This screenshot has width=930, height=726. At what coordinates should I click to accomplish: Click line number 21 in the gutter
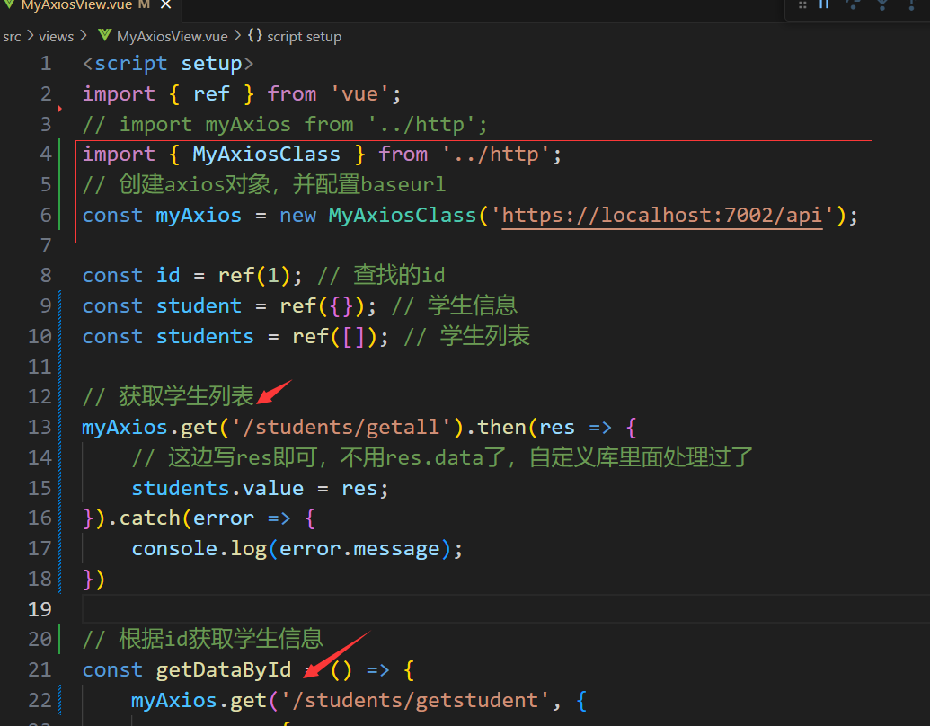click(x=40, y=669)
